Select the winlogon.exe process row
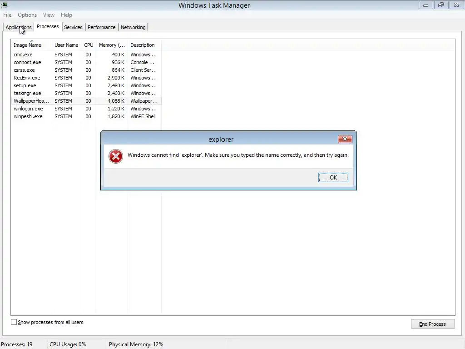 click(x=86, y=109)
